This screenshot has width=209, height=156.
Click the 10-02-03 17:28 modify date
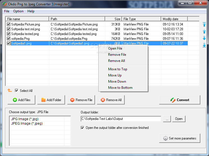[x=173, y=29]
